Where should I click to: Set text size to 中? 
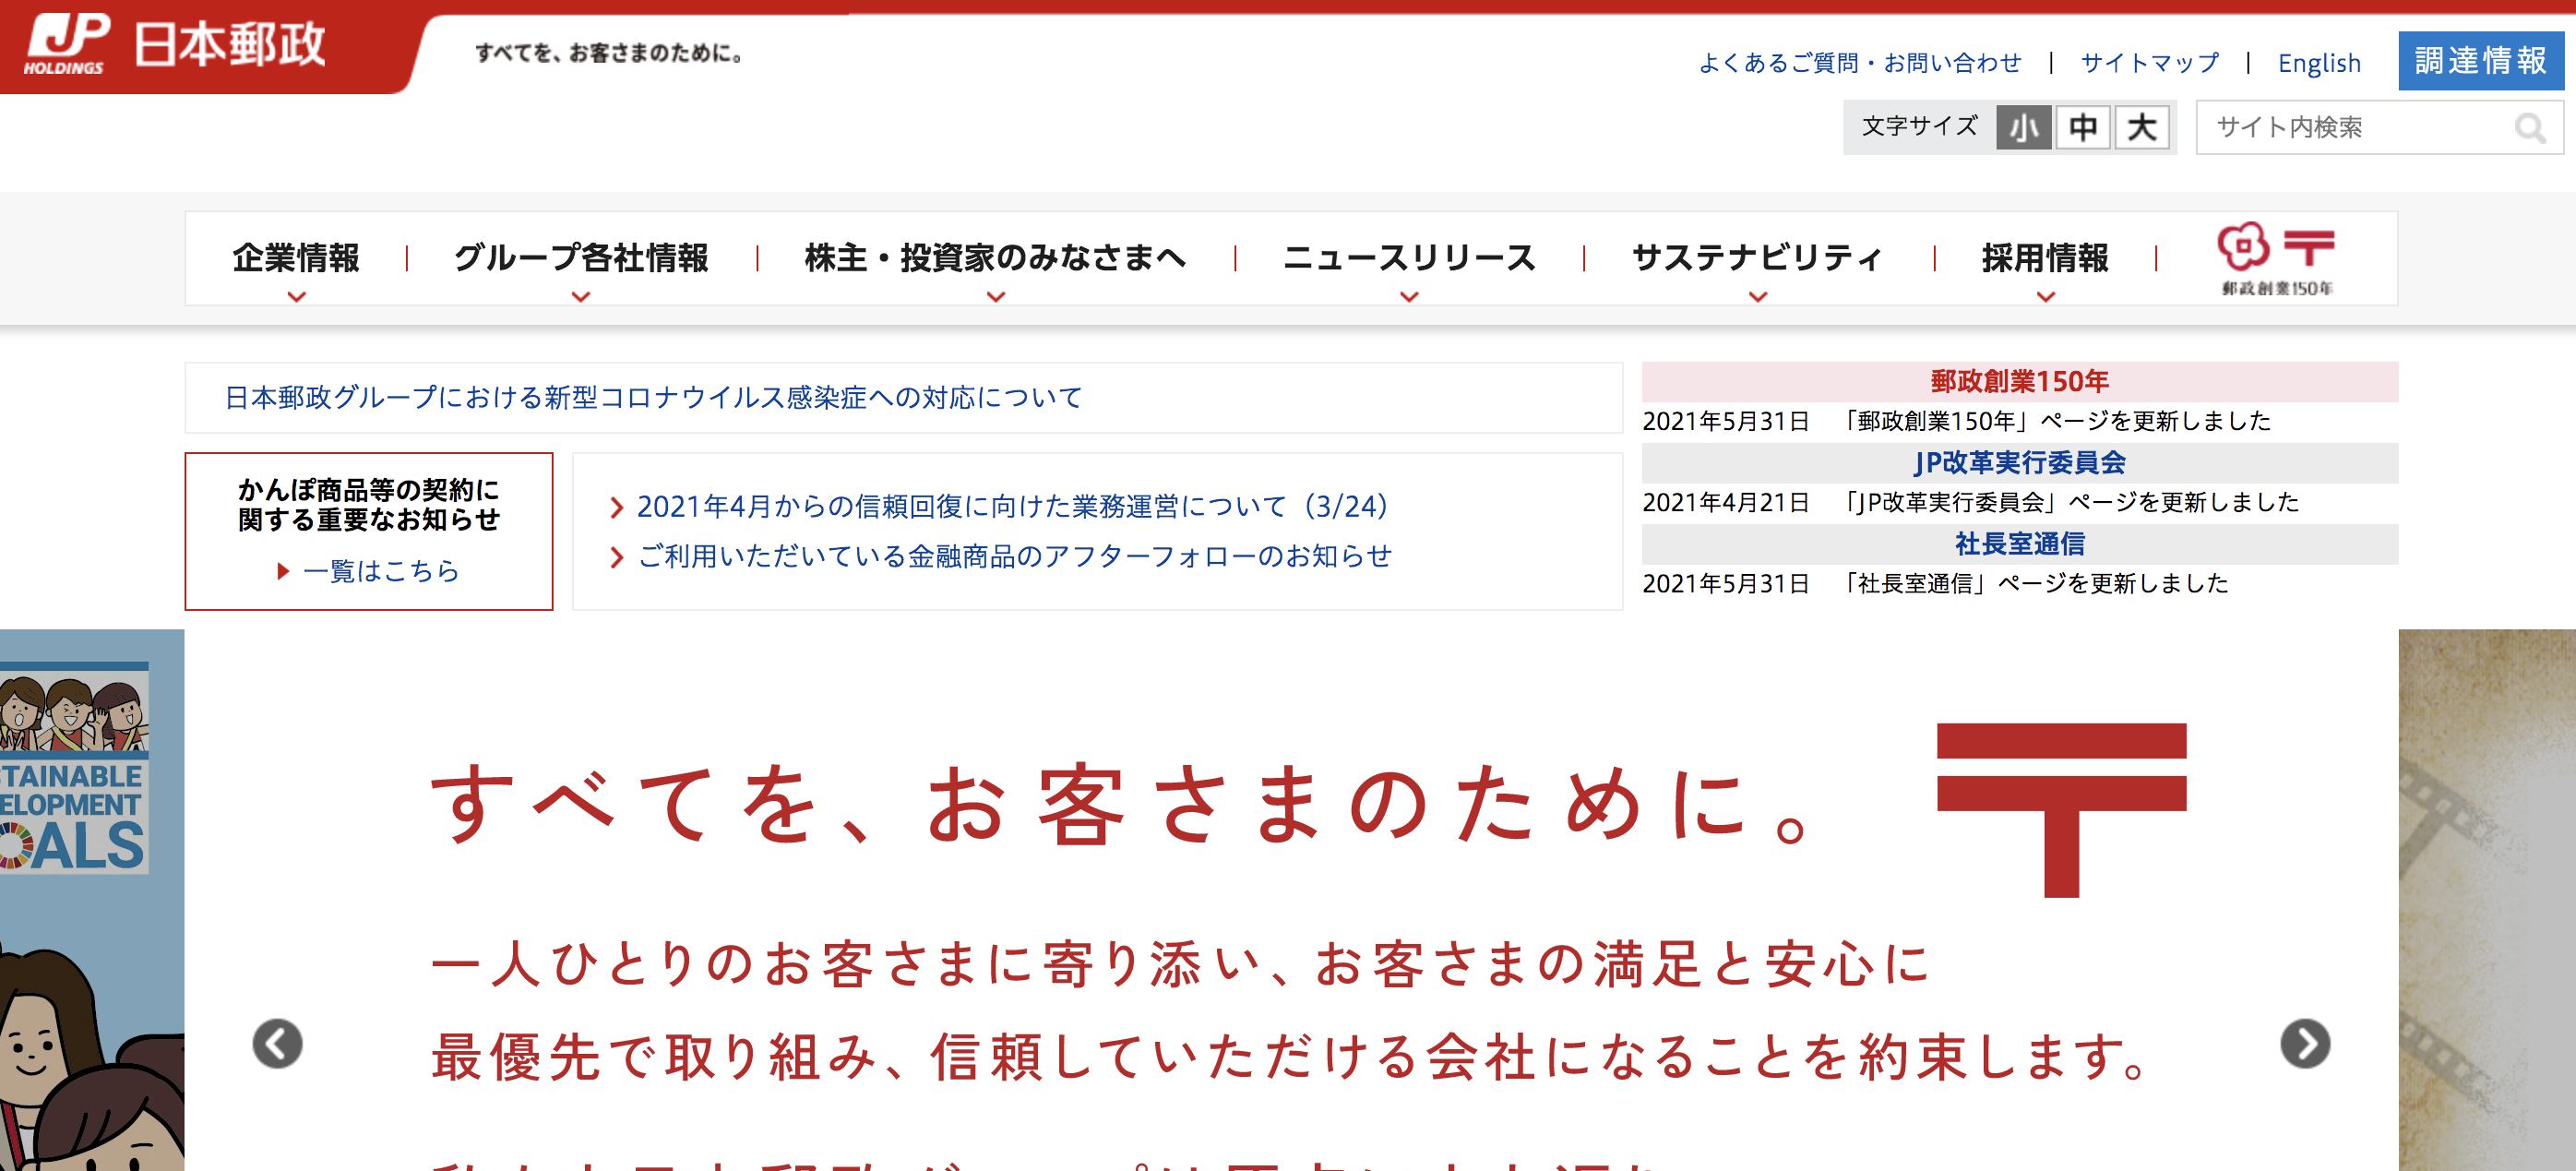pyautogui.click(x=2083, y=127)
